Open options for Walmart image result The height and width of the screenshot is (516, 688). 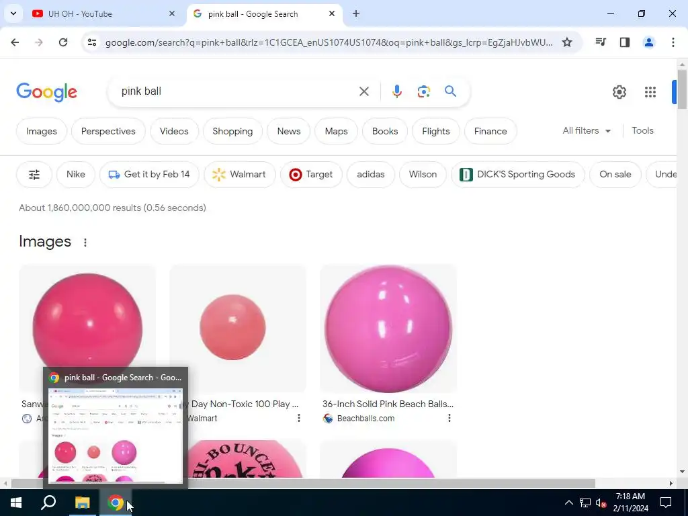(x=299, y=418)
